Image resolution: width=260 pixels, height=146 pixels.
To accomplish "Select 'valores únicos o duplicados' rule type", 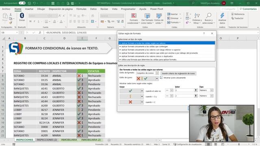I will (x=147, y=56).
